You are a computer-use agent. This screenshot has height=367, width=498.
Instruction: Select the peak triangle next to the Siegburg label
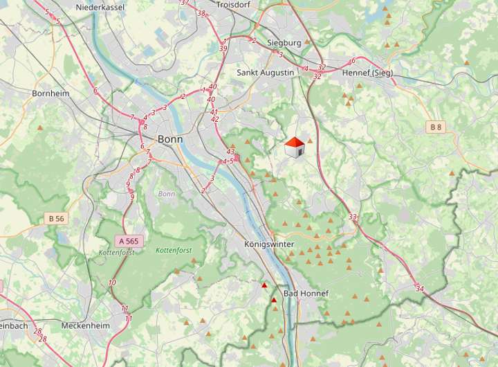(x=307, y=42)
